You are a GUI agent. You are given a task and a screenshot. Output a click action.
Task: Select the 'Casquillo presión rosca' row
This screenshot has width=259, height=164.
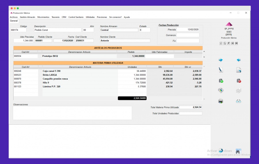point(108,79)
